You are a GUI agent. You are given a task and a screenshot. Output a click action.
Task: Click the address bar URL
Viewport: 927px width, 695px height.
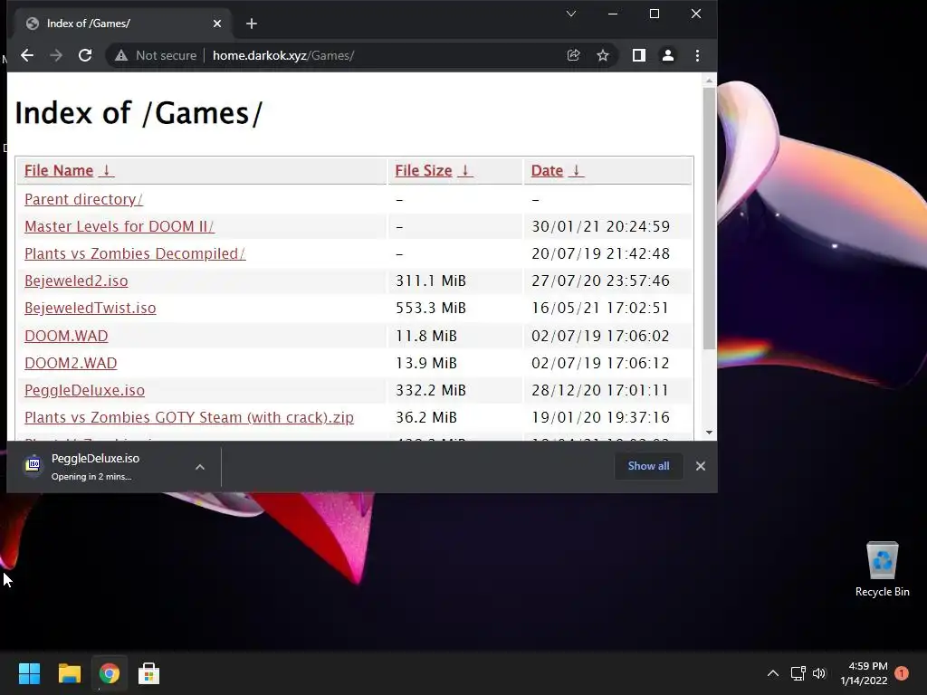(283, 55)
